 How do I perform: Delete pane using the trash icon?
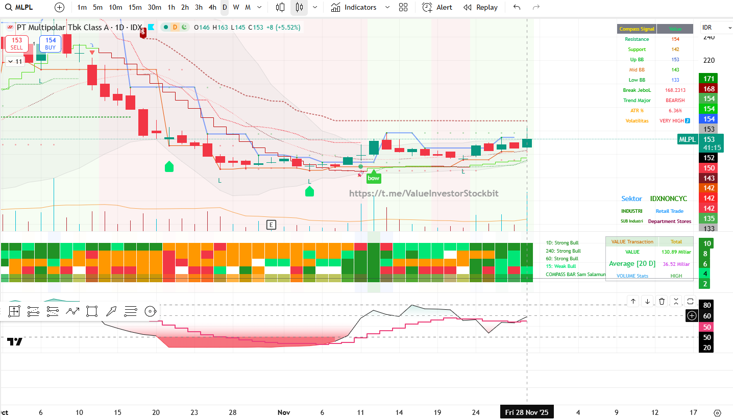[662, 301]
